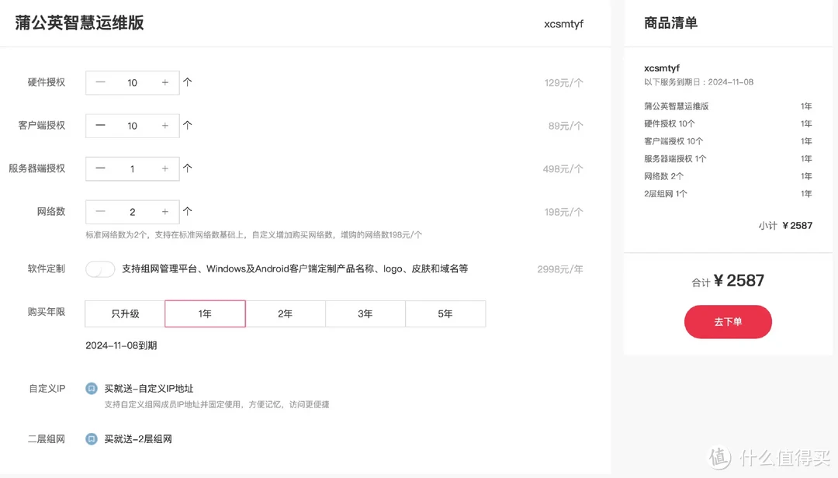Select the 只升级 purchase period option
838x478 pixels.
pyautogui.click(x=125, y=313)
